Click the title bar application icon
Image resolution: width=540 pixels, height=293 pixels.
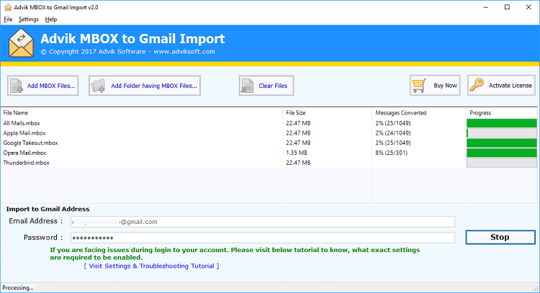(x=8, y=7)
